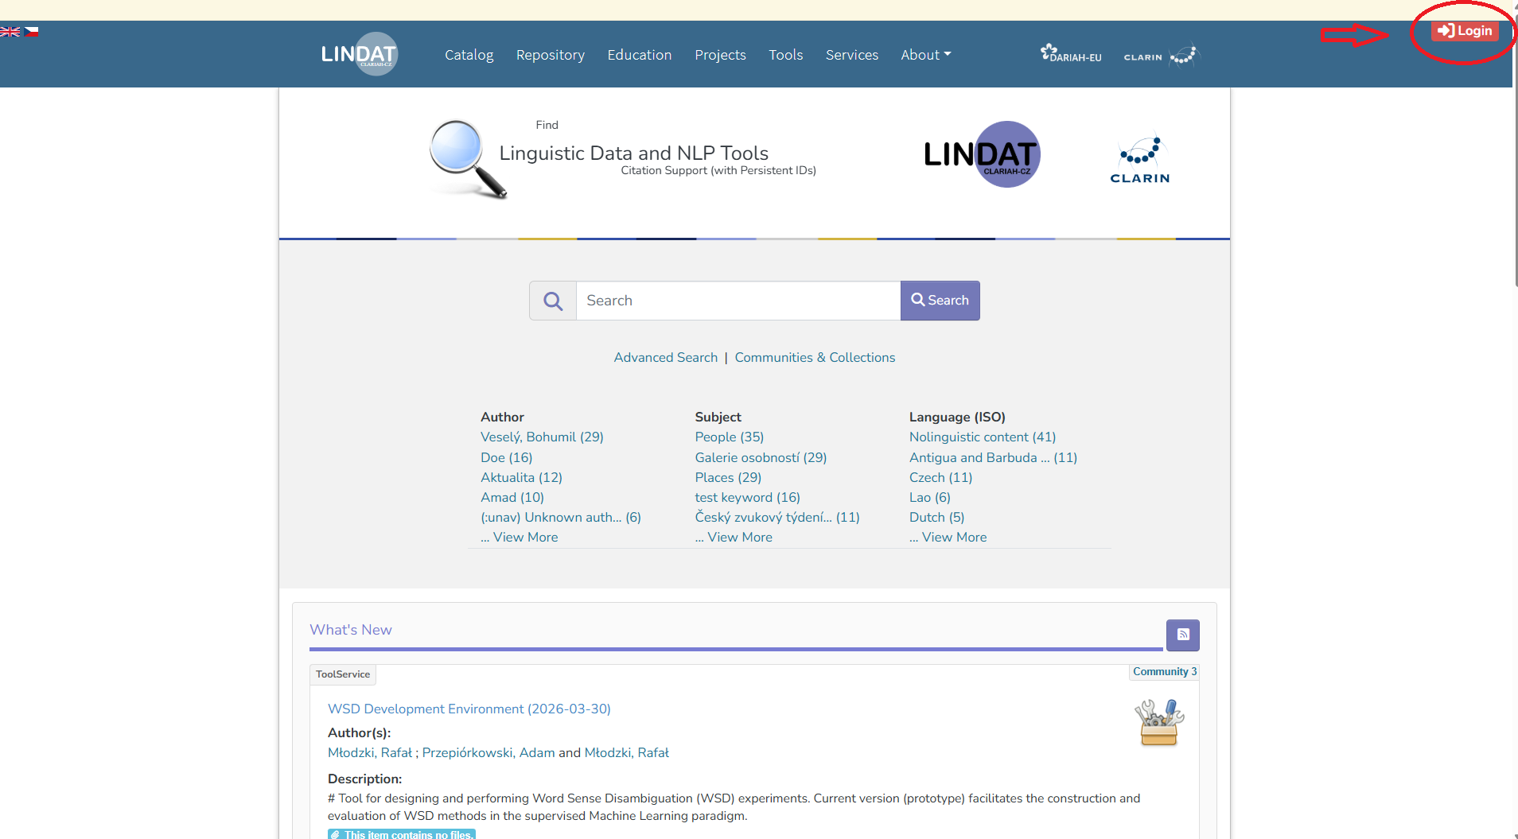Expand View More under Author
This screenshot has height=839, width=1518.
(x=520, y=537)
